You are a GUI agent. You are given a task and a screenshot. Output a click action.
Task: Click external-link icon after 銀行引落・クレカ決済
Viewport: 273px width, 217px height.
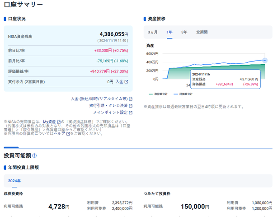(x=131, y=106)
